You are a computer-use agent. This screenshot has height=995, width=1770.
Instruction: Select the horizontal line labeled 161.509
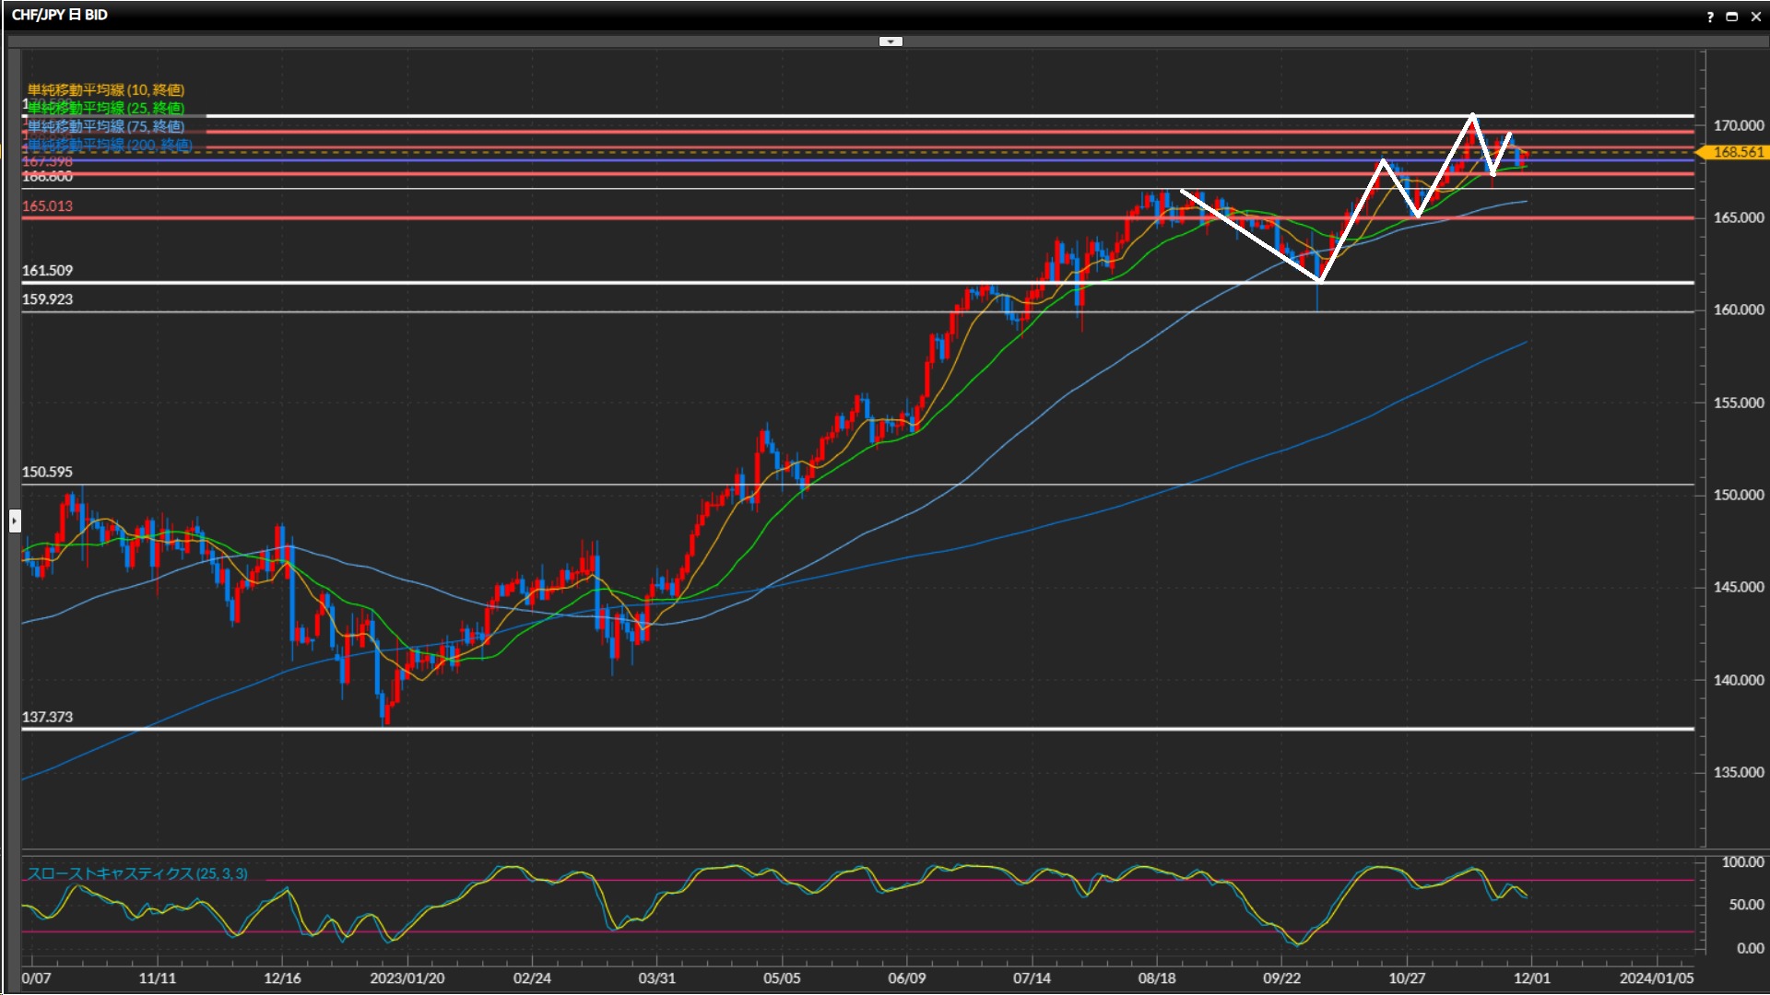(645, 282)
